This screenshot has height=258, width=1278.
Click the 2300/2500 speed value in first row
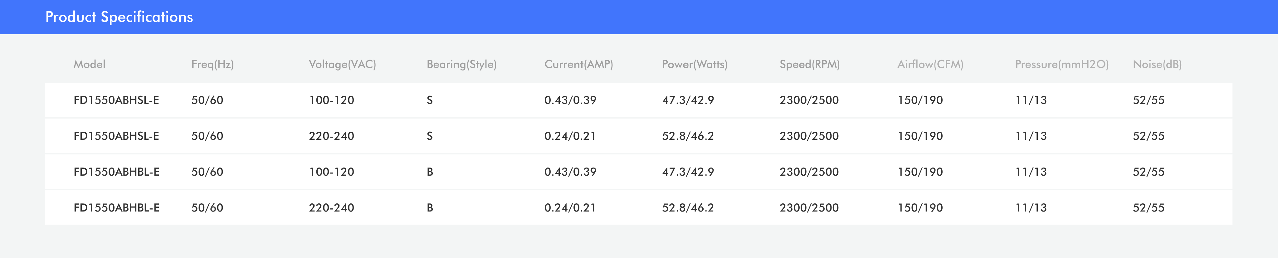tap(809, 100)
